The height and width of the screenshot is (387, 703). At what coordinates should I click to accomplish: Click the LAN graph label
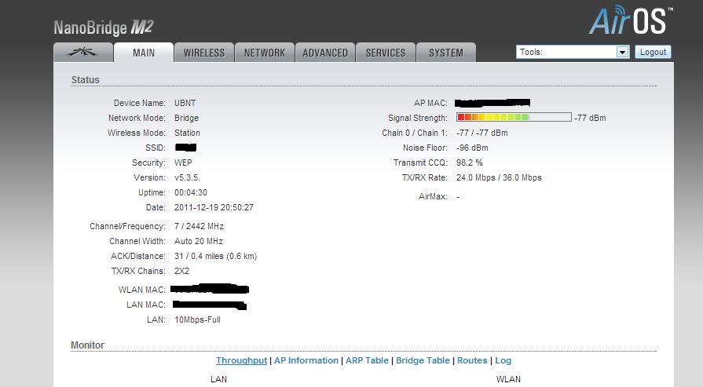(x=219, y=379)
